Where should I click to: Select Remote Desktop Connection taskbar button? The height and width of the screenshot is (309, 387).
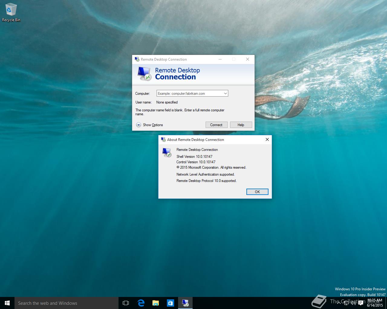(185, 303)
